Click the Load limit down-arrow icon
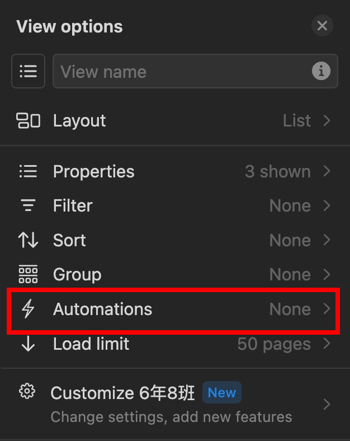The image size is (350, 441). 28,344
